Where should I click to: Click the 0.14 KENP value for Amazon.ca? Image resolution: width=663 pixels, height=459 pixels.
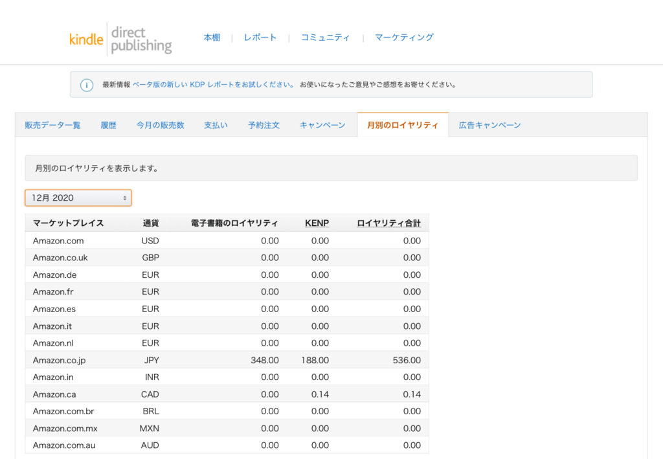(x=320, y=394)
